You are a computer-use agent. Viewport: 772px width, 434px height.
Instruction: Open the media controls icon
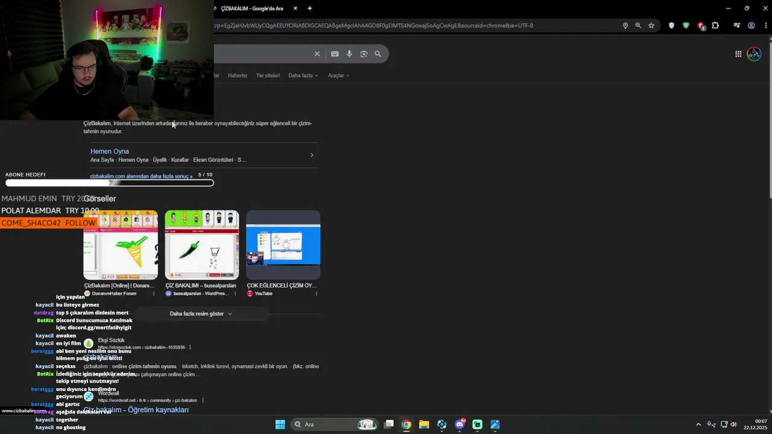(736, 25)
